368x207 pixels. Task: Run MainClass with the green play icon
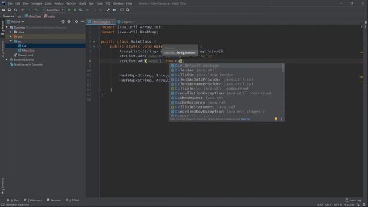[69, 10]
